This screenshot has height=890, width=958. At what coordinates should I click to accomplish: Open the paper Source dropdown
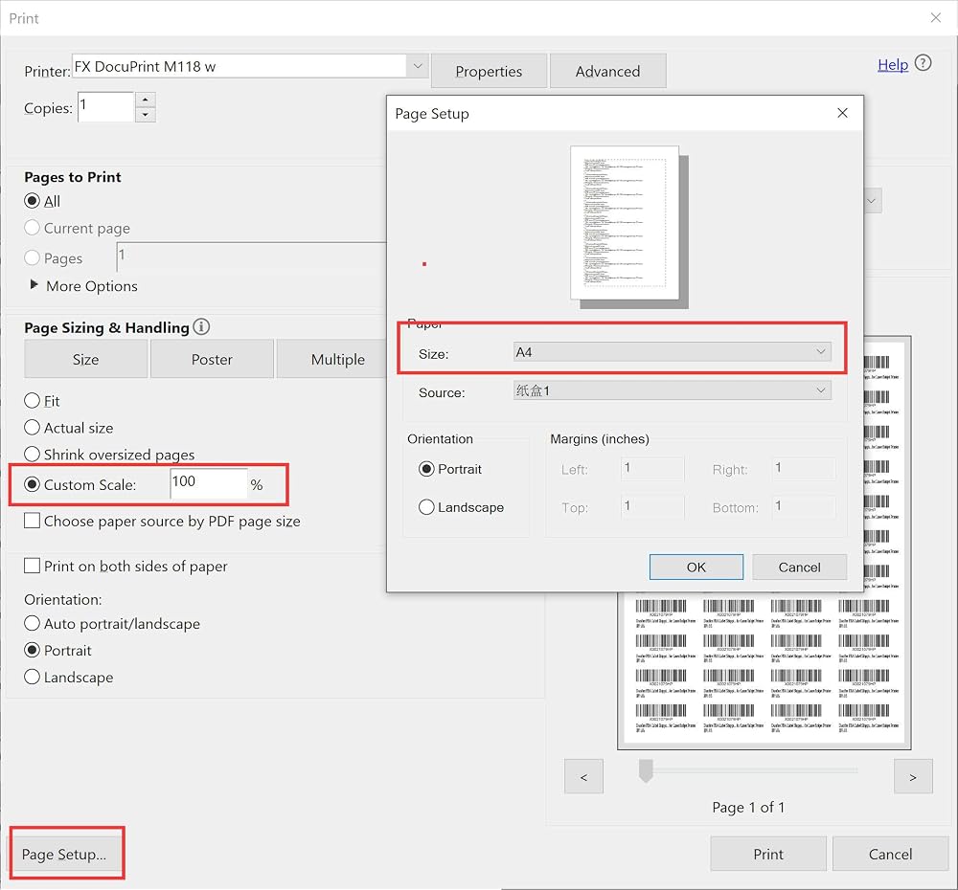(x=673, y=390)
